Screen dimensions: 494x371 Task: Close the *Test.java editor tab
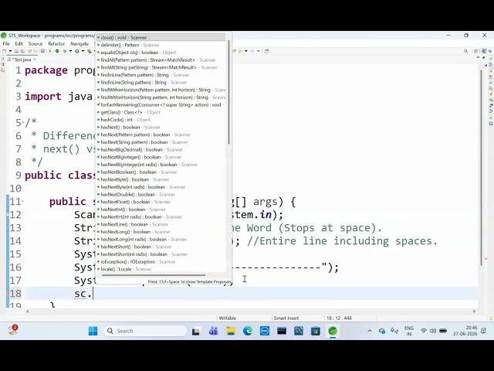pyautogui.click(x=35, y=60)
